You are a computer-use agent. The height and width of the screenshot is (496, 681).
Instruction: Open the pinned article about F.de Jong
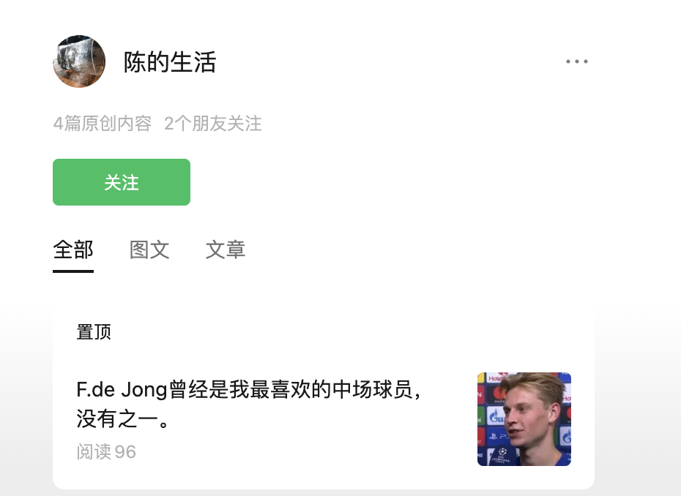click(249, 389)
